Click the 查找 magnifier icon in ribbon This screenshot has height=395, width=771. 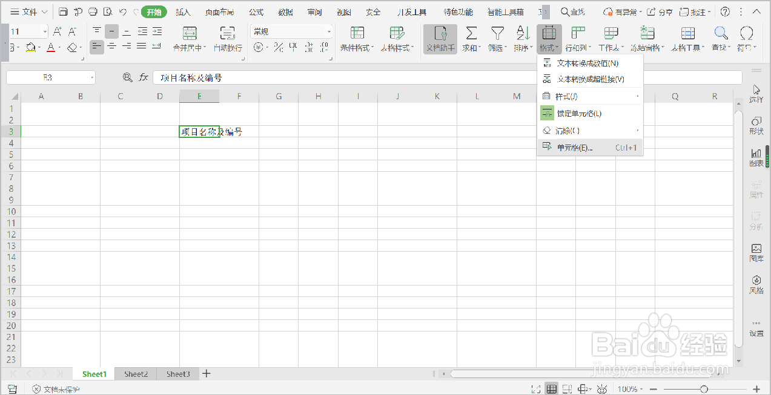point(721,33)
